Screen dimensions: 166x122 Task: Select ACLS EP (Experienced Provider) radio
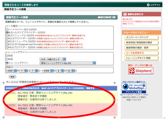point(7,44)
